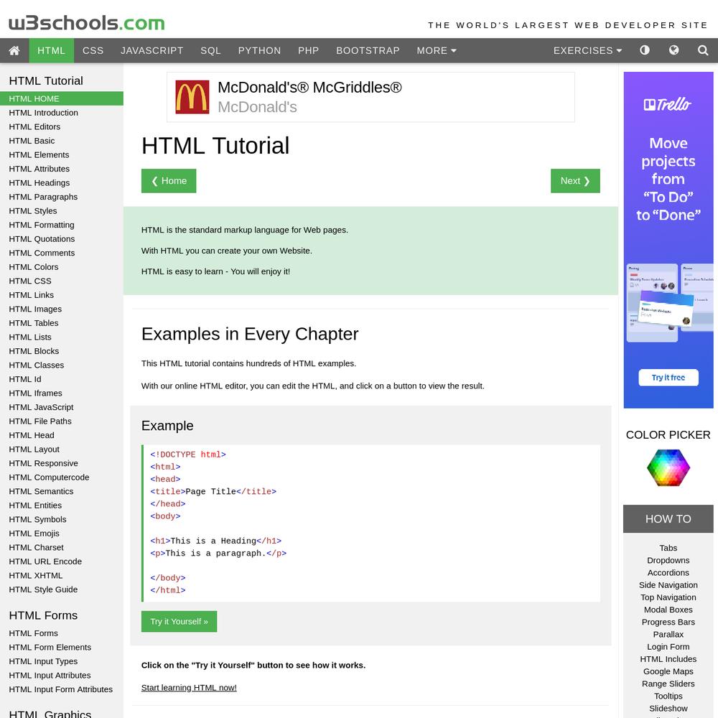Open the CSS navbar item
Screen dimensions: 718x718
93,50
